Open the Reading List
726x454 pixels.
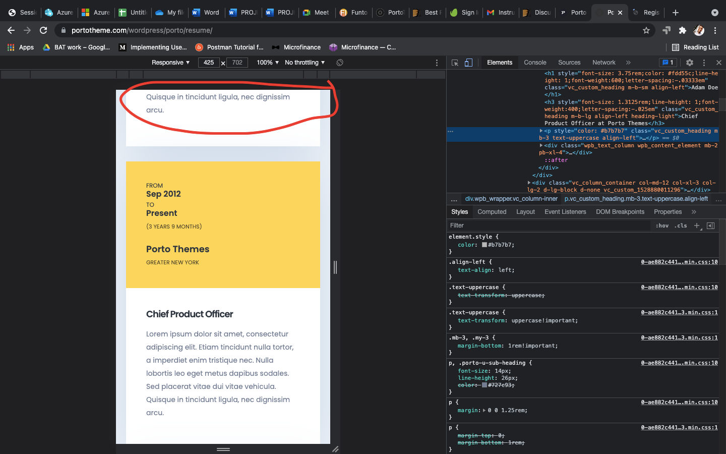(695, 47)
